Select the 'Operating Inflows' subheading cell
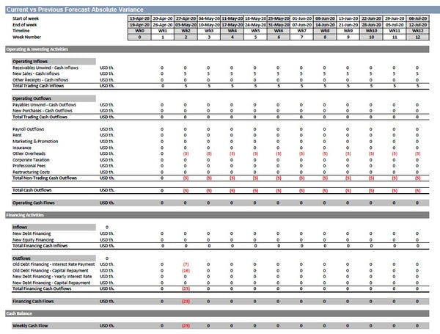The image size is (440, 334). click(32, 61)
